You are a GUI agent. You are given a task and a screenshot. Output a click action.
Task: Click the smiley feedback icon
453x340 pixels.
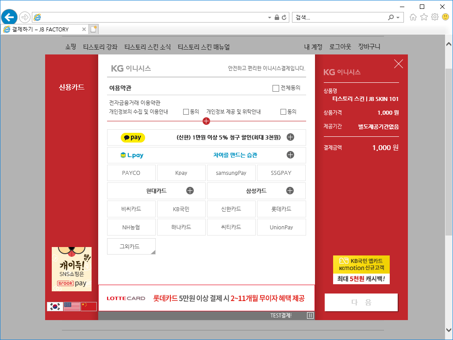pyautogui.click(x=445, y=17)
